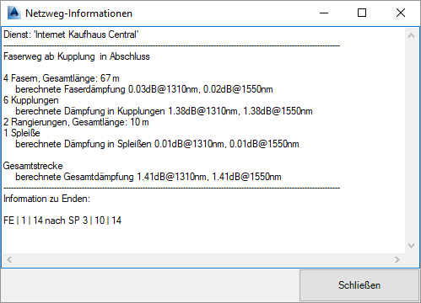Click the vertical scrollbar track
Viewport: 421px width, 303px height.
(x=412, y=141)
